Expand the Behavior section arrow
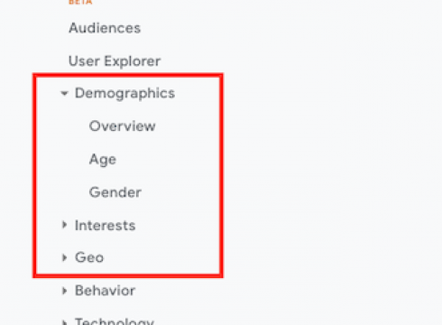The height and width of the screenshot is (325, 442). (x=64, y=291)
